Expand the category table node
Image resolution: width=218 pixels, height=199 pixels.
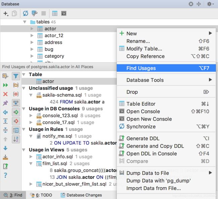click(x=32, y=56)
